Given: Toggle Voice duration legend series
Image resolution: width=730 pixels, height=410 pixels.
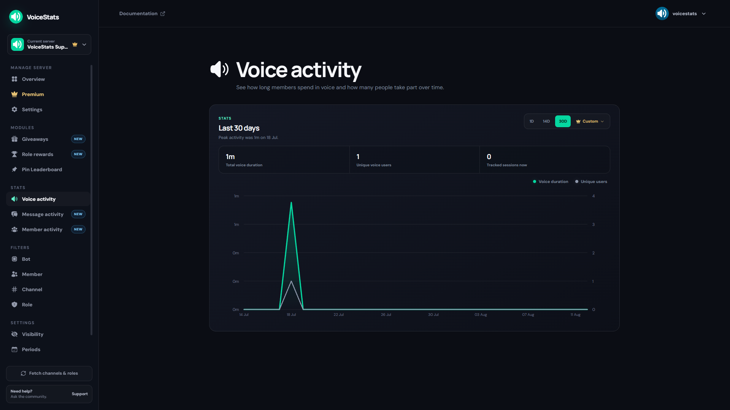Looking at the screenshot, I should 551,181.
